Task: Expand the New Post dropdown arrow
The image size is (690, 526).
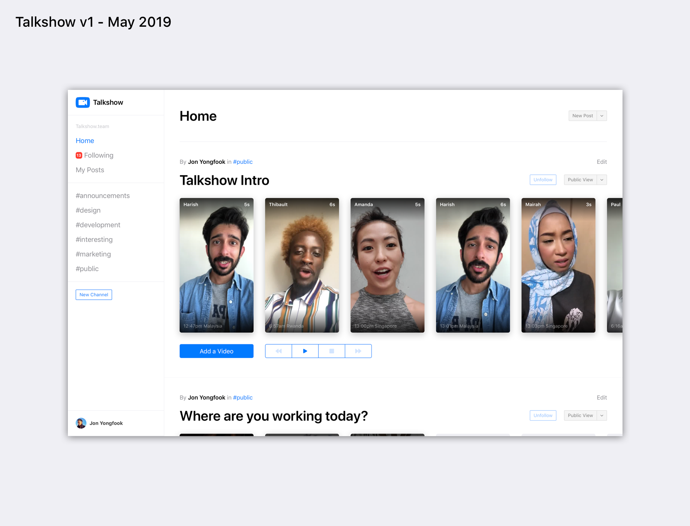Action: click(x=602, y=116)
